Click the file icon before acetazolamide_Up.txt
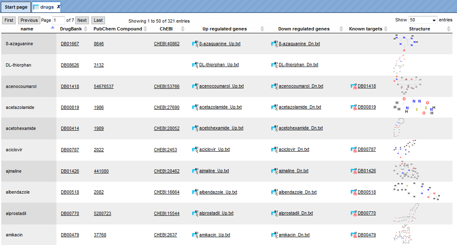This screenshot has height=245, width=457. (x=195, y=107)
